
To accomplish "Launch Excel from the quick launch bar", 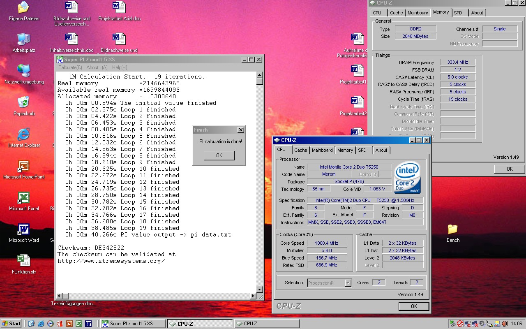I will click(x=78, y=324).
